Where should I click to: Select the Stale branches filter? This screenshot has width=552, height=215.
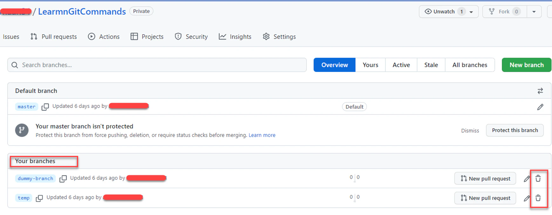tap(431, 65)
